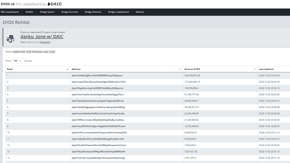Click the Amount DYDX column sort icon
This screenshot has height=163, width=290.
click(255, 69)
